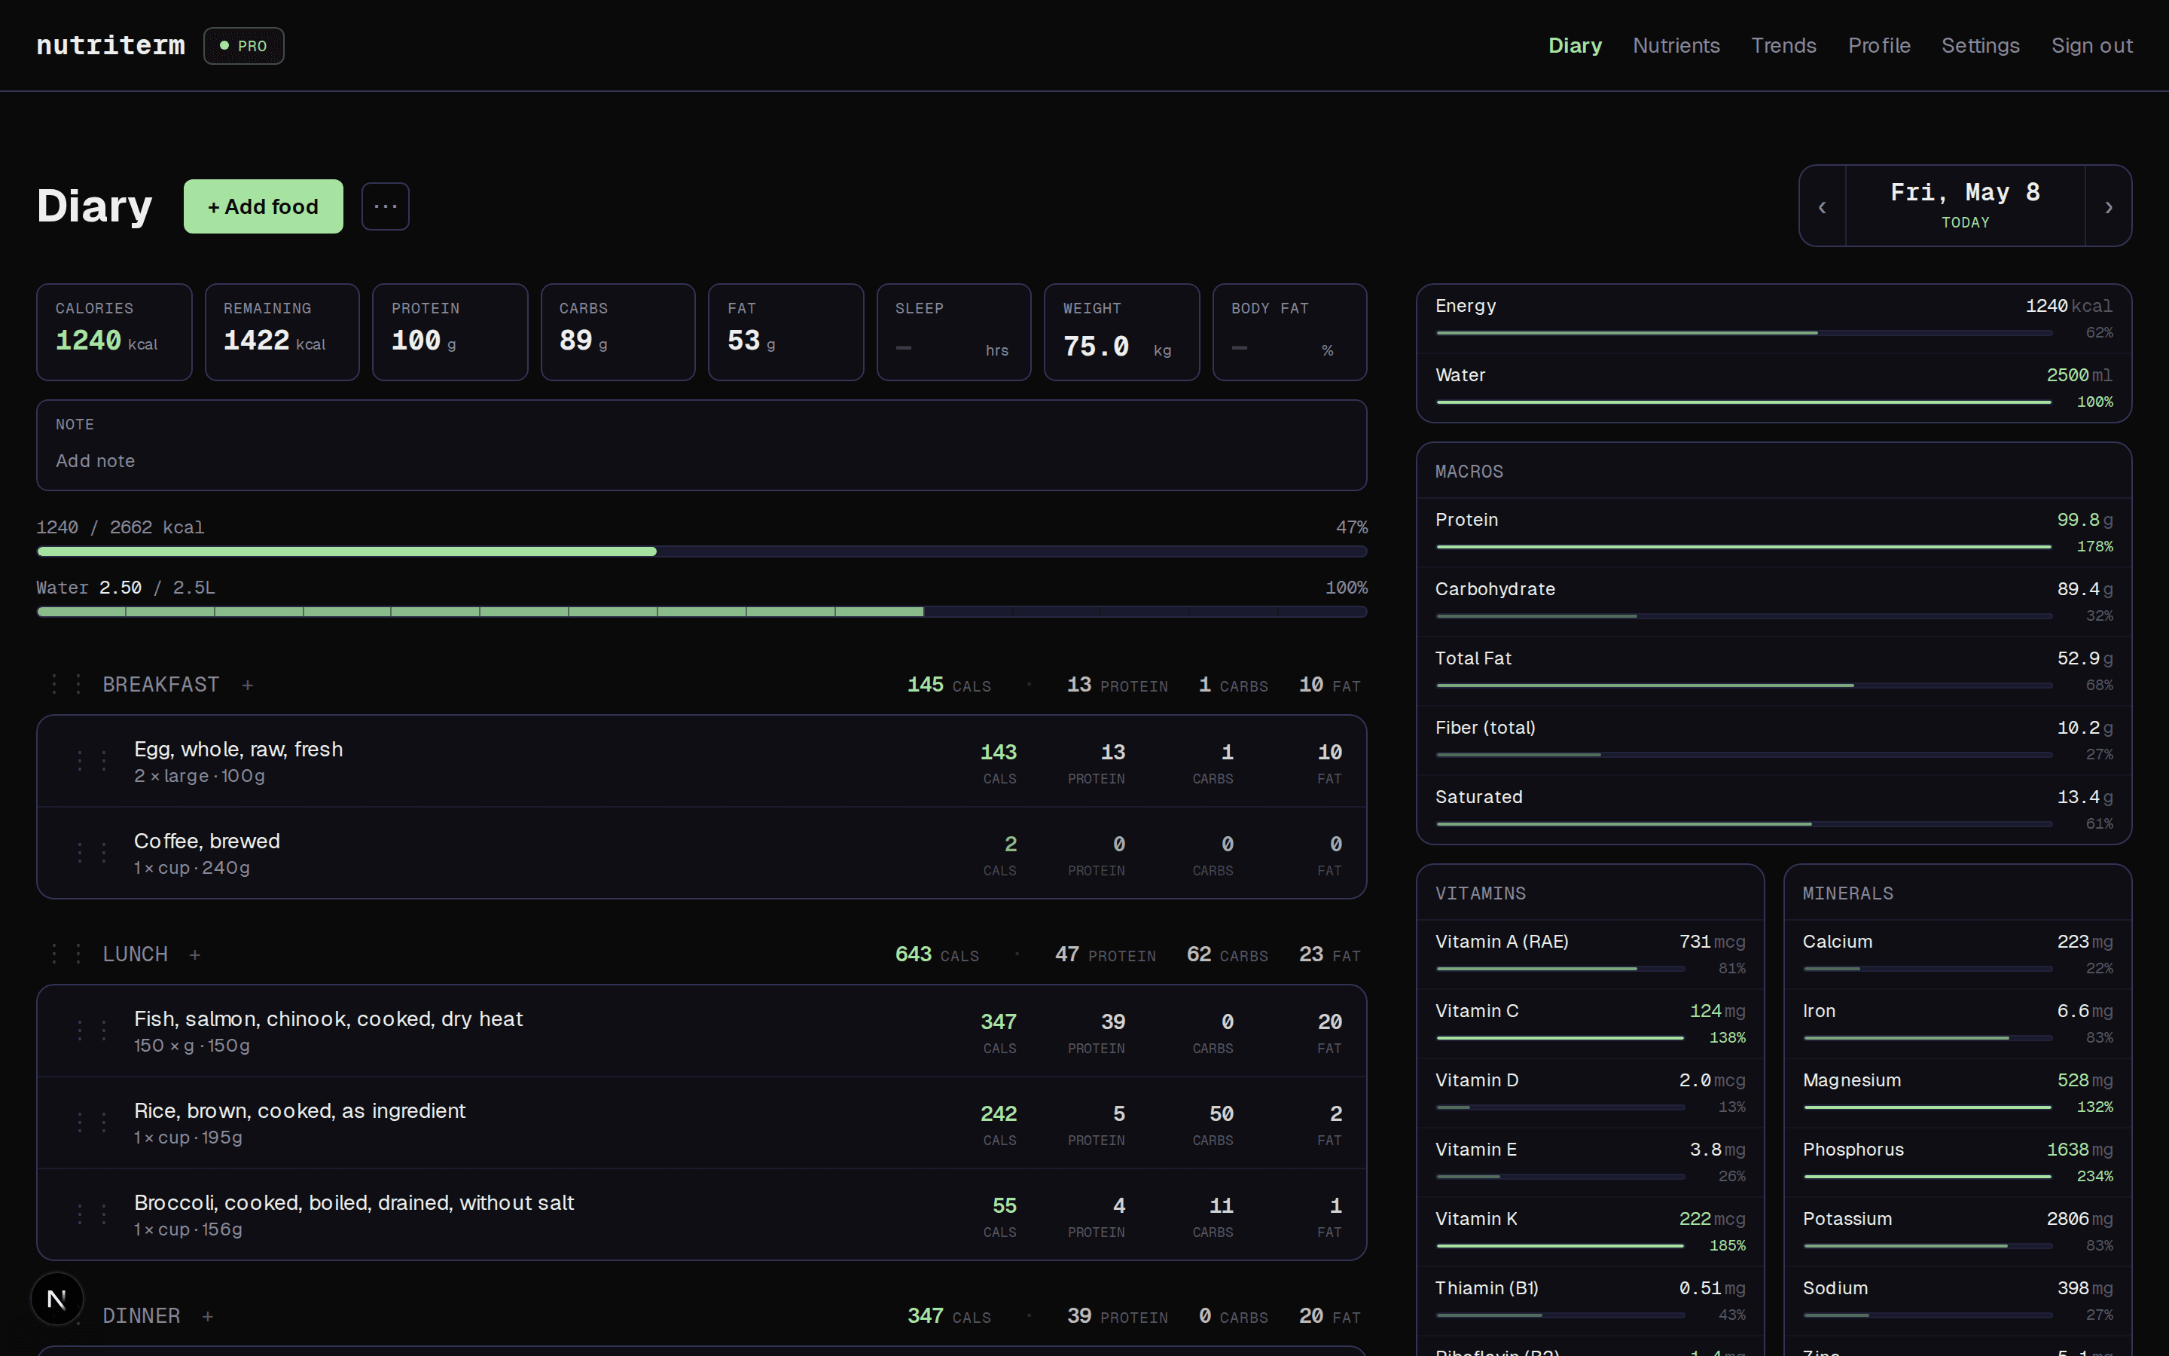Click the Fat 53 g stat card
The image size is (2169, 1356).
tap(786, 333)
